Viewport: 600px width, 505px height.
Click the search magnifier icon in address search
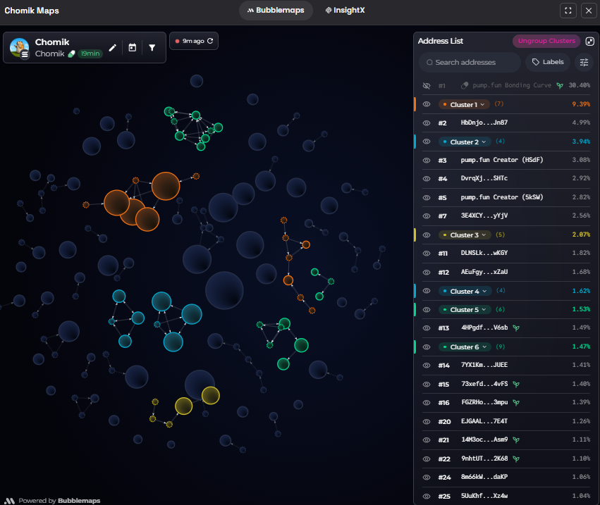[x=429, y=62]
